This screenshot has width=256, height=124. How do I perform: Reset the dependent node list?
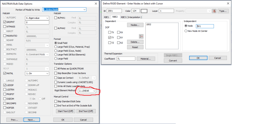[x=135, y=47]
